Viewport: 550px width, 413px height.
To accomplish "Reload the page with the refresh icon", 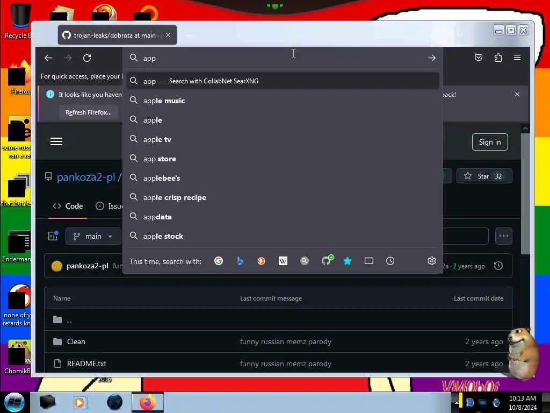I will tap(87, 58).
